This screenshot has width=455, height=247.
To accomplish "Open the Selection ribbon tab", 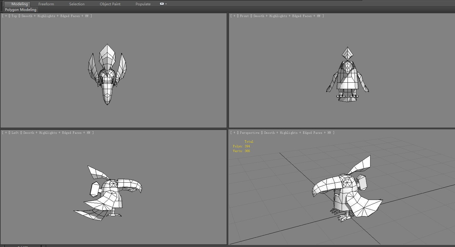I will 77,4.
